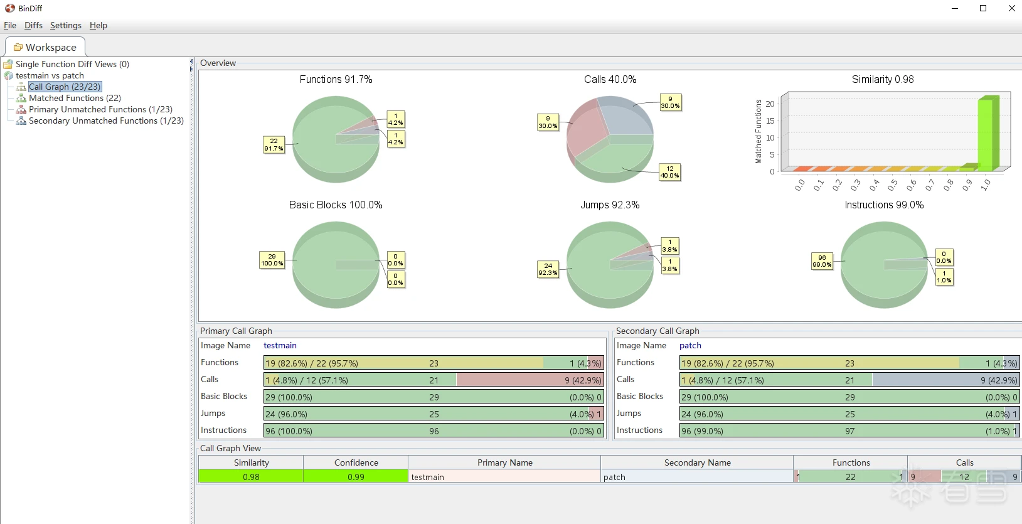The height and width of the screenshot is (524, 1022).
Task: Click the Call Graph tree icon
Action: coord(21,87)
